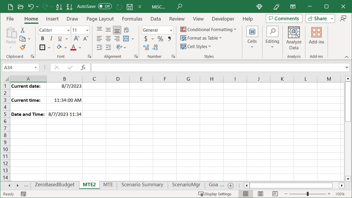Select cell B1 containing the date

pos(65,86)
